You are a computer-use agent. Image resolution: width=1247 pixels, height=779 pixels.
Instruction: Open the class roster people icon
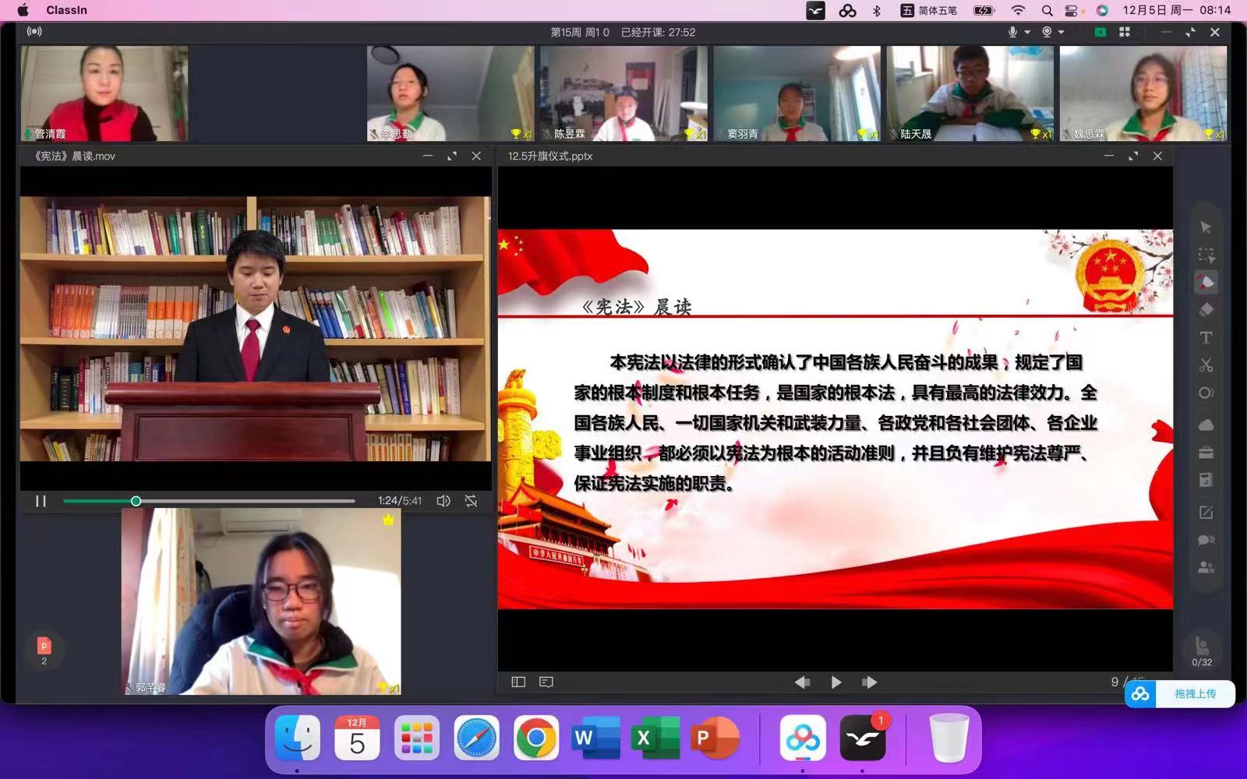tap(1206, 568)
